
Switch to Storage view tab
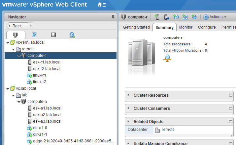pyautogui.click(x=53, y=35)
